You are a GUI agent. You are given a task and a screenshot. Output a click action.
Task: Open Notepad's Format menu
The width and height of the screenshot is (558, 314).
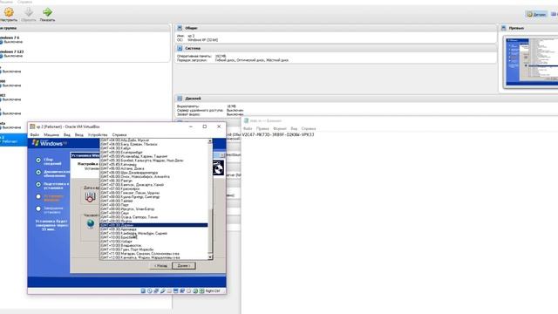[280, 128]
